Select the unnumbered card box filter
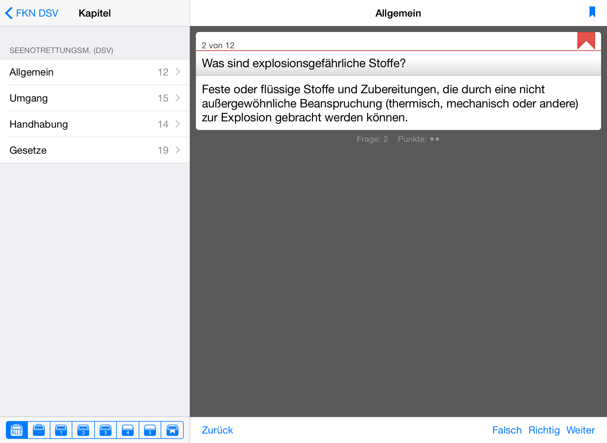 pos(39,430)
